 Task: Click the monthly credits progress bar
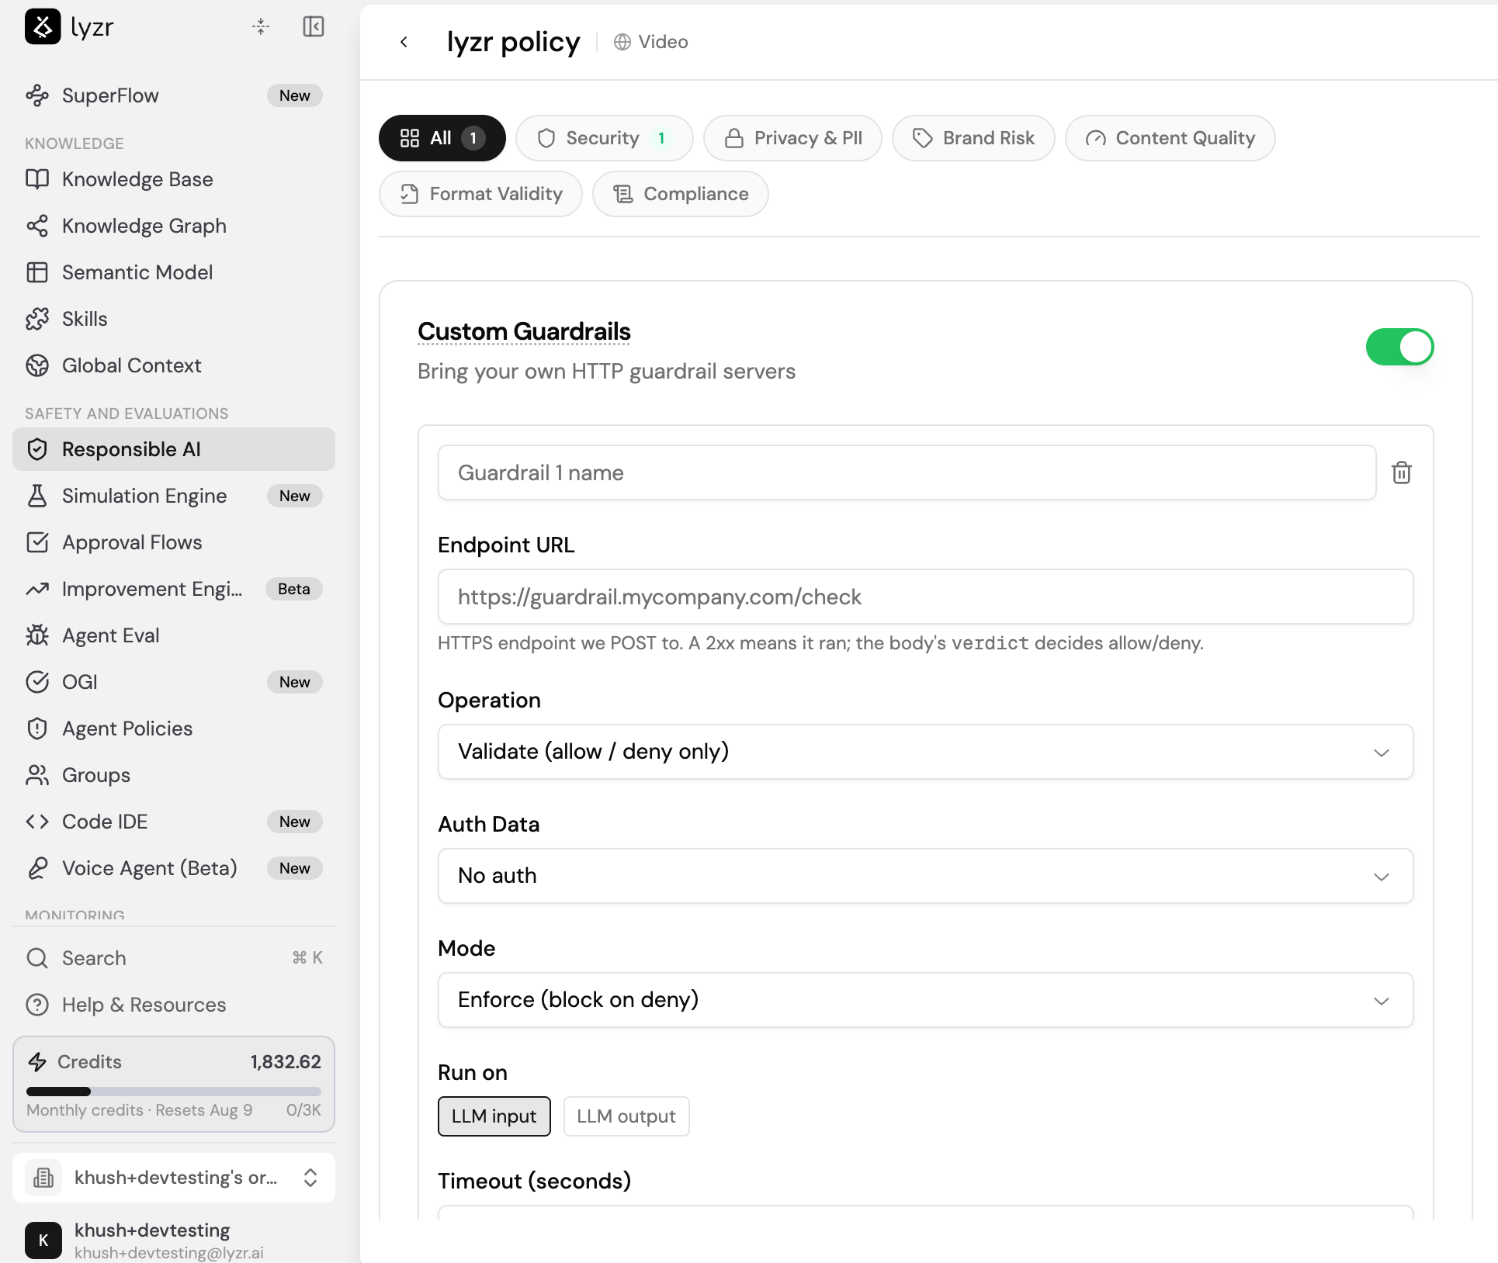(x=174, y=1092)
